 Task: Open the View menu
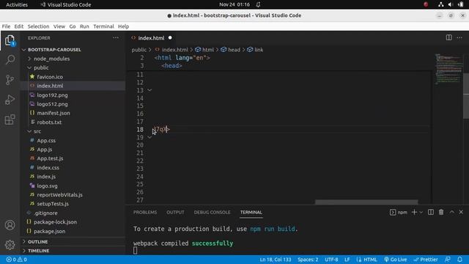(59, 26)
